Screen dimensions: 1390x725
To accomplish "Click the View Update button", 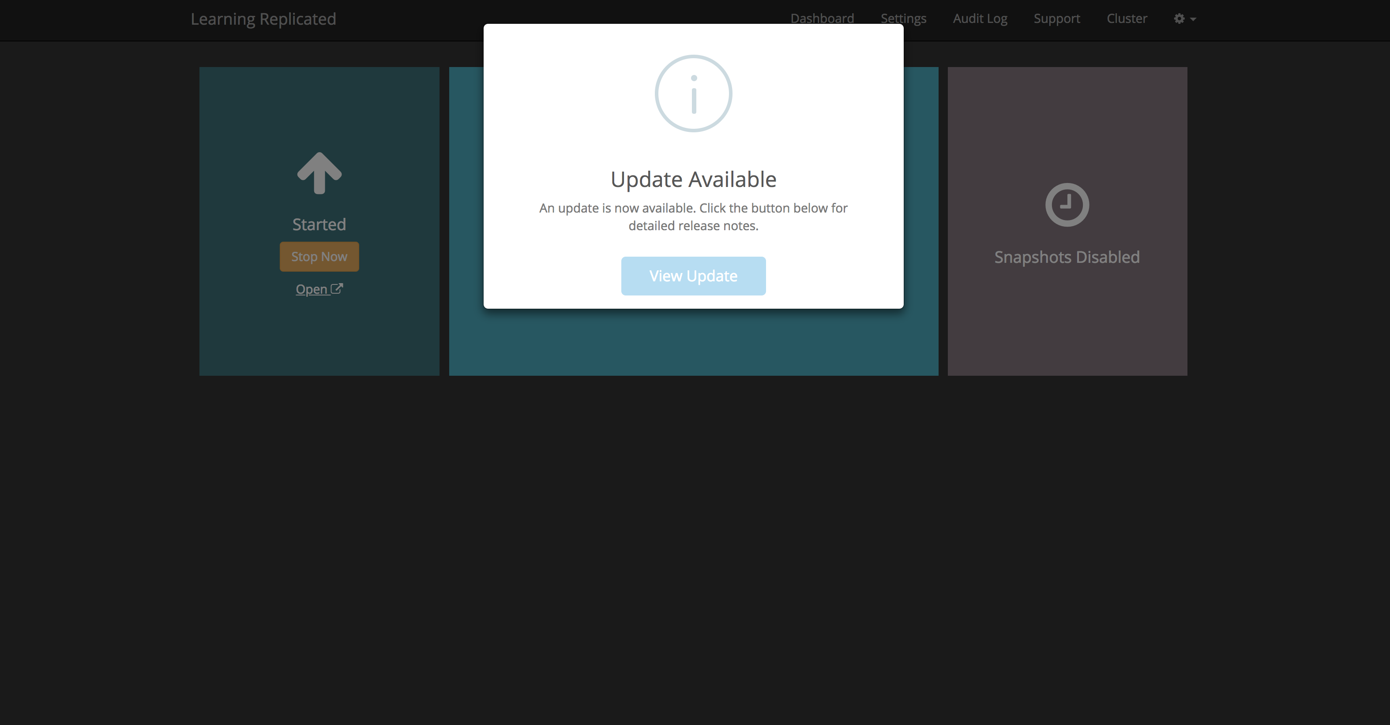I will (693, 276).
